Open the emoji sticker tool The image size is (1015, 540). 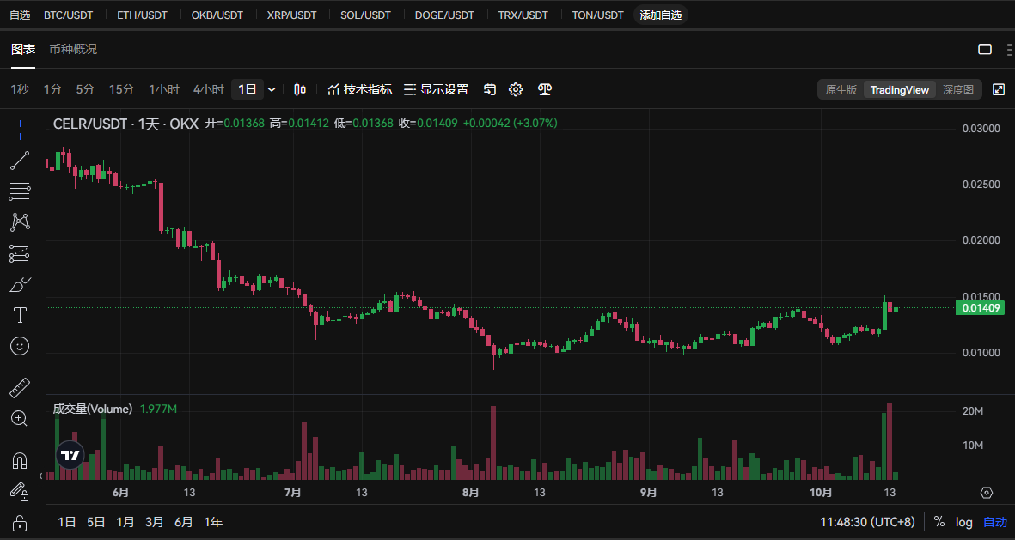pos(20,346)
